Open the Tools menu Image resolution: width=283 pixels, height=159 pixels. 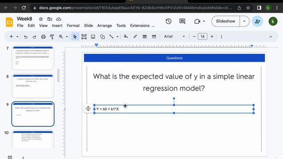pos(121,26)
